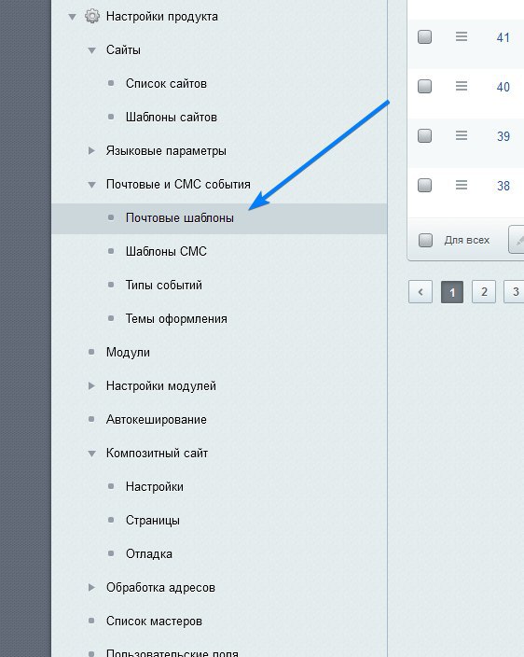The height and width of the screenshot is (657, 524).
Task: Open Модули section
Action: pos(128,352)
